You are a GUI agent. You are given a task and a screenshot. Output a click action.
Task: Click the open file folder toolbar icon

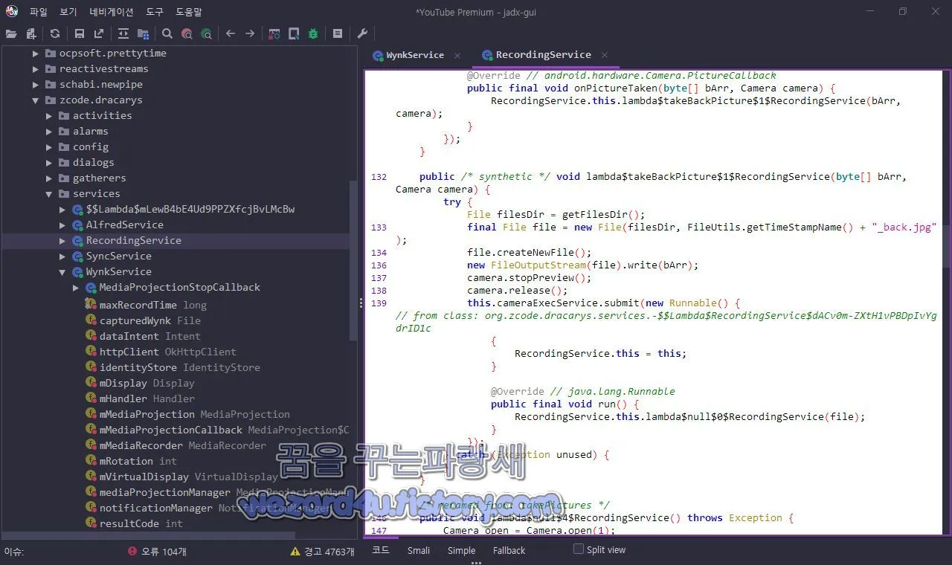(x=11, y=33)
